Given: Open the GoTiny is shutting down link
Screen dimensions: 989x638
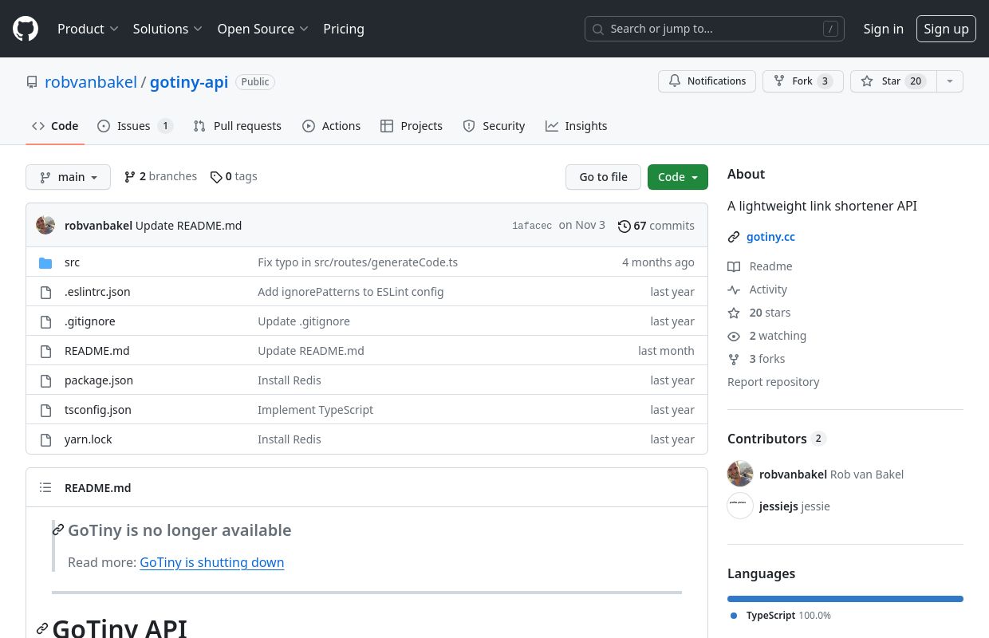Looking at the screenshot, I should (212, 562).
